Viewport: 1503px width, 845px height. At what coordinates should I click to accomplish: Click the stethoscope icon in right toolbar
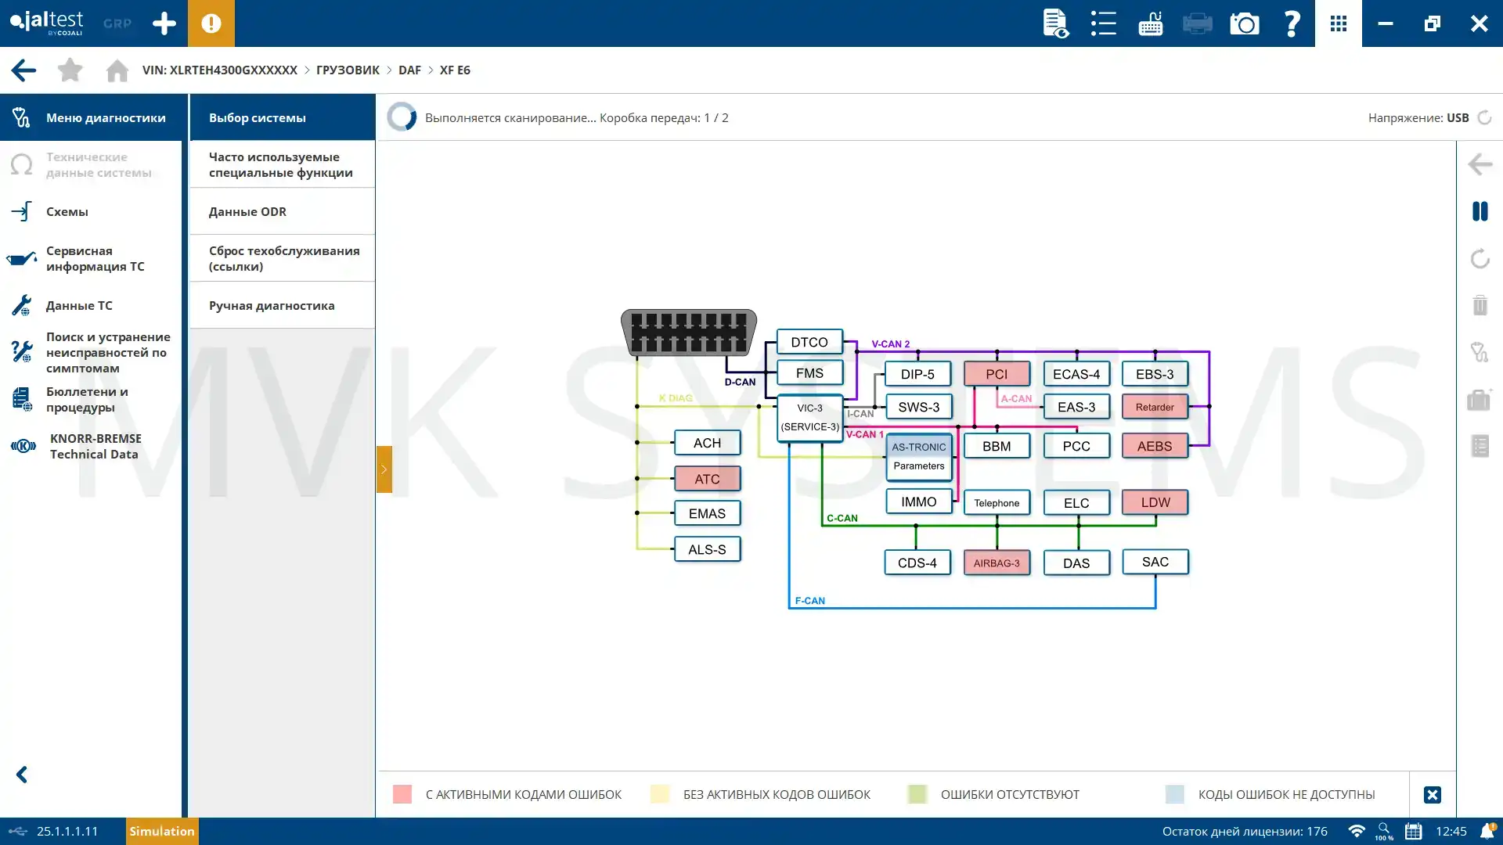1480,352
